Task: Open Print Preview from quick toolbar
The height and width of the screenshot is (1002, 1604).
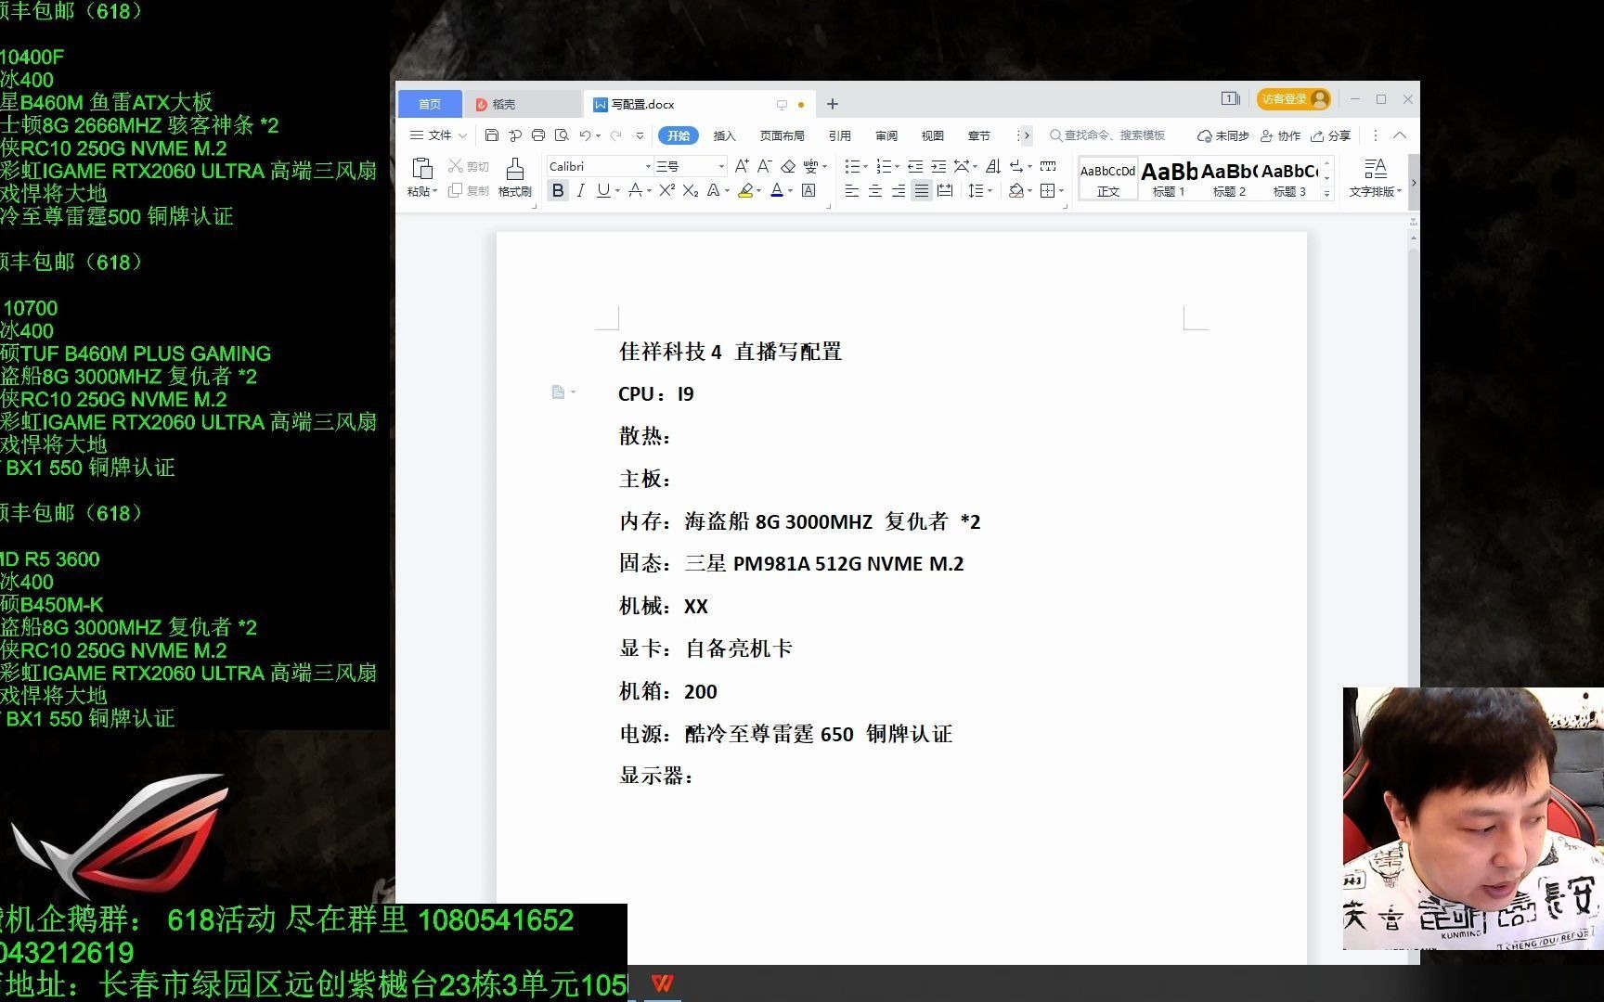Action: pos(562,135)
